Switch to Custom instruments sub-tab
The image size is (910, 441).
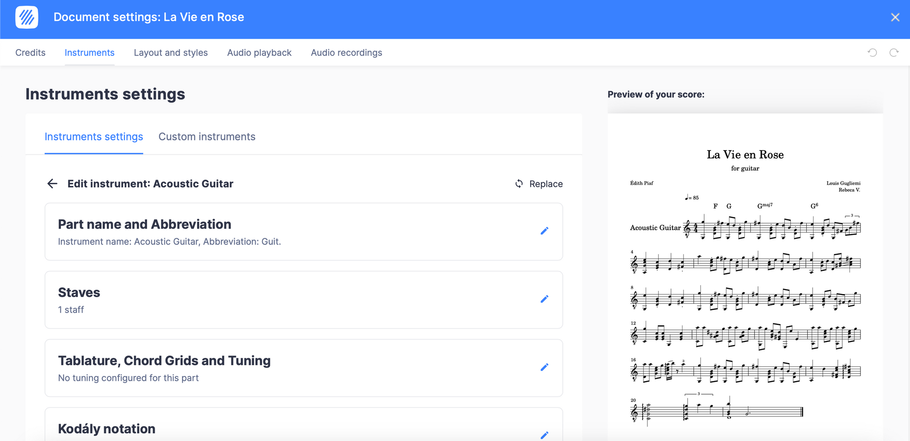point(207,137)
